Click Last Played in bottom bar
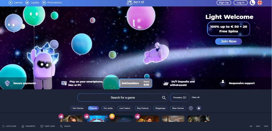The height and width of the screenshot is (131, 272). coord(9,126)
